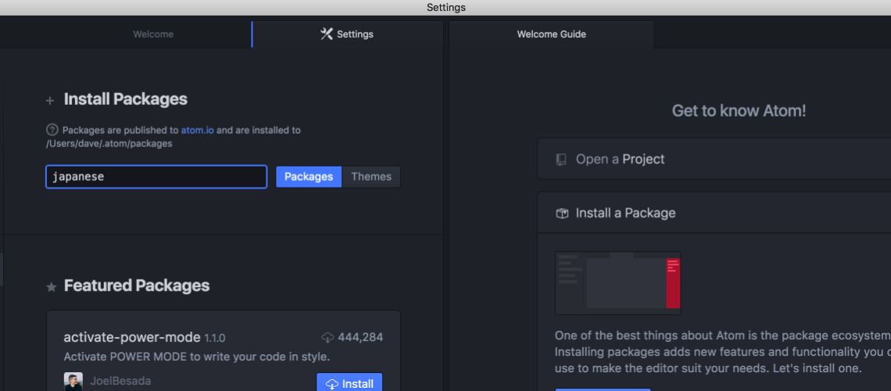Click the package installer illustration thumbnail

click(617, 283)
